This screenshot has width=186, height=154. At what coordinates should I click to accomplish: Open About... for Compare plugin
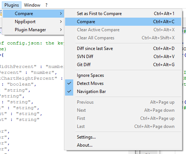(x=123, y=145)
